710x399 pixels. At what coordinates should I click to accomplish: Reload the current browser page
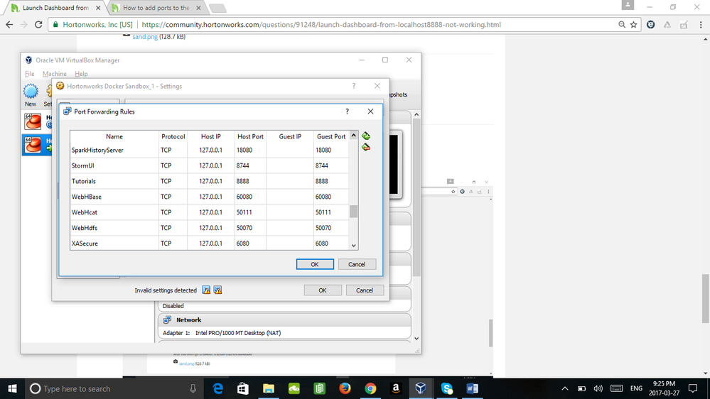click(38, 25)
